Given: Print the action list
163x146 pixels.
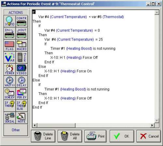Looking at the screenshot, I should (96, 136).
